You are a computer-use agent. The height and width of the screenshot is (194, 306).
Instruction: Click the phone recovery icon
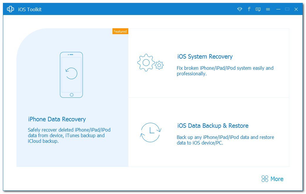tap(71, 75)
